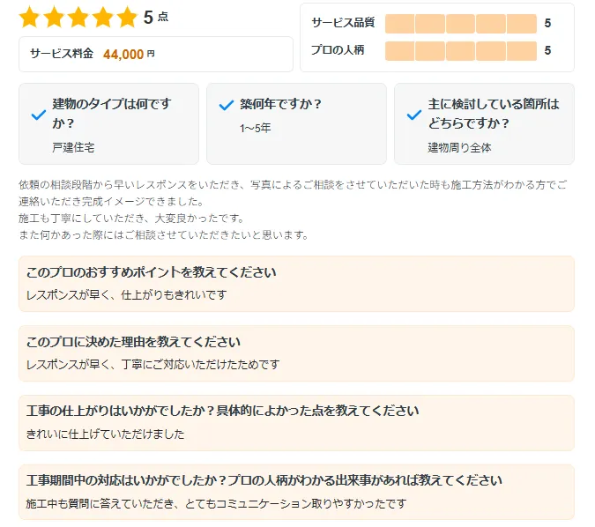This screenshot has height=527, width=595.
Task: Click the 戸建住宅 answer text
Action: [73, 147]
